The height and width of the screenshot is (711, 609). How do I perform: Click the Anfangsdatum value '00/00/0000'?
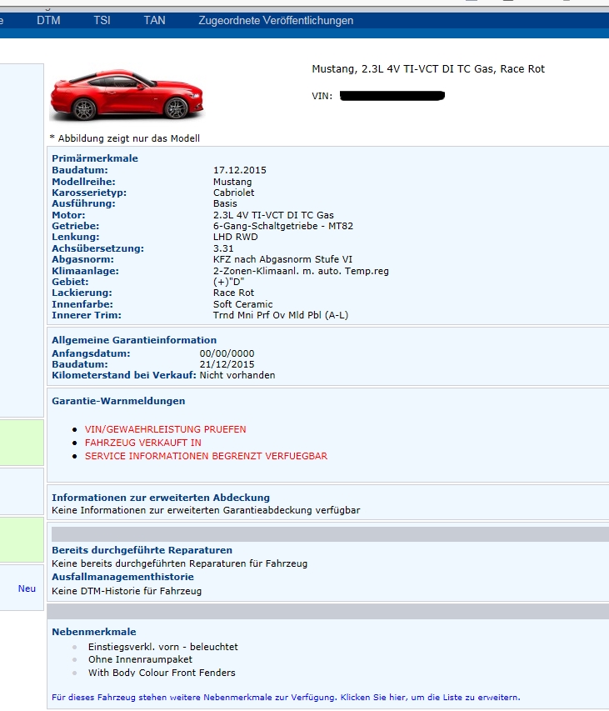[227, 353]
